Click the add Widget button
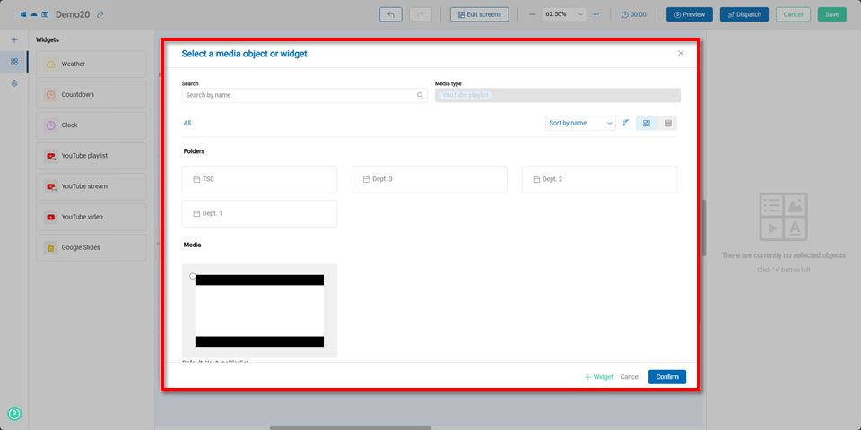This screenshot has height=430, width=861. click(599, 377)
